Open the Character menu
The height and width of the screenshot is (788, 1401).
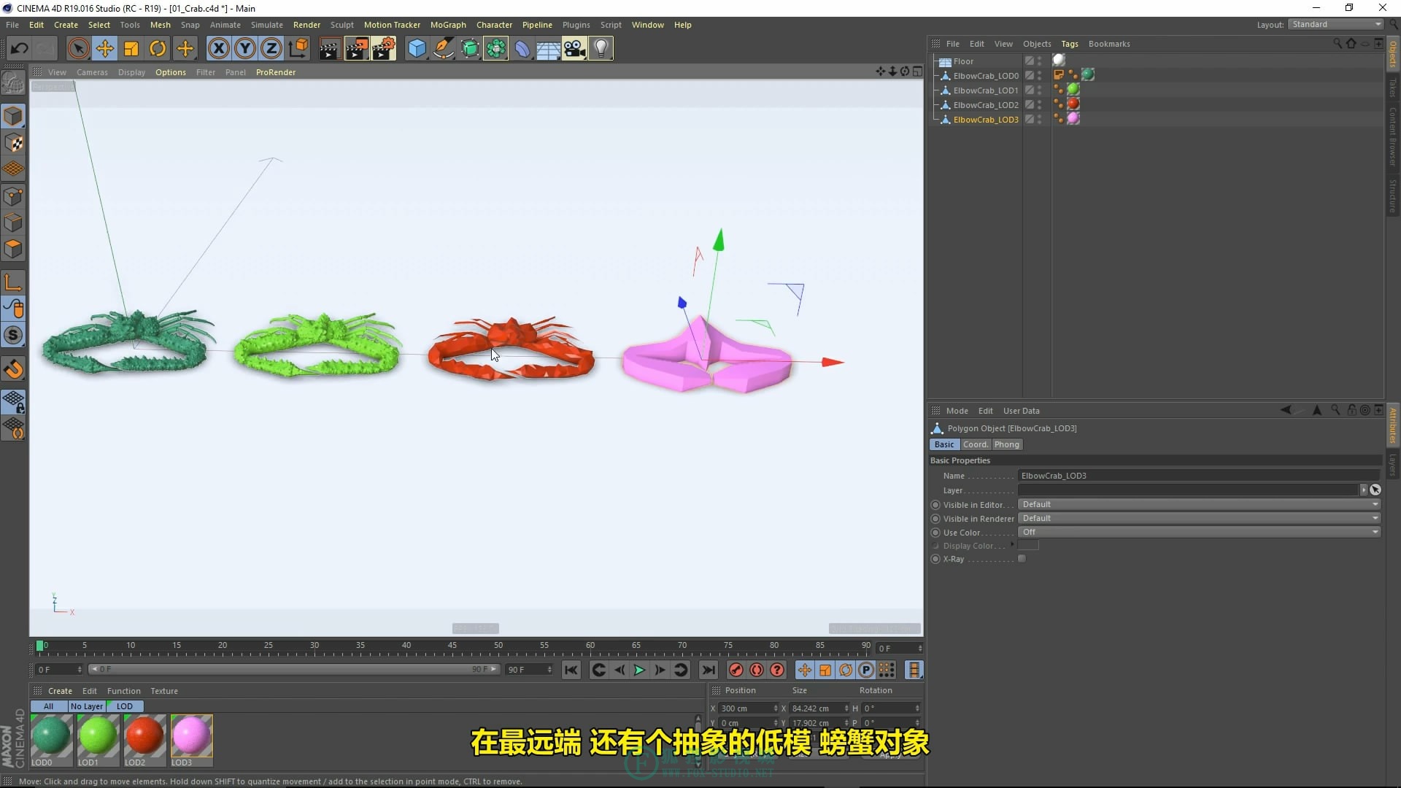[x=494, y=25]
